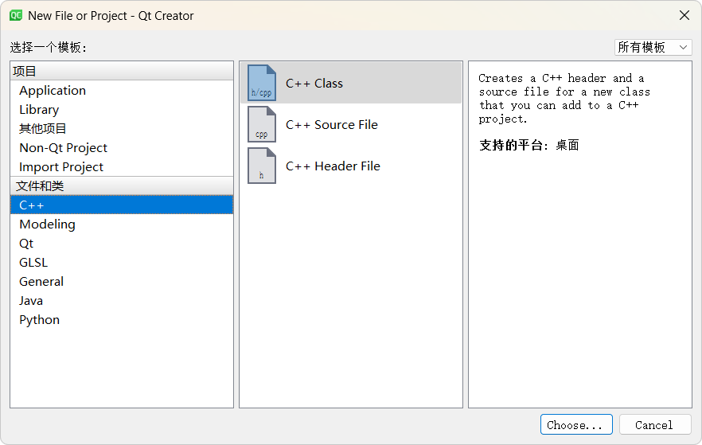Choose the Library project category
The width and height of the screenshot is (702, 445).
122,110
